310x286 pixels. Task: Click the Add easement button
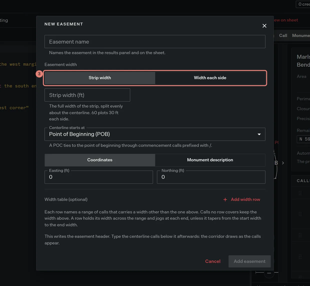tap(249, 261)
